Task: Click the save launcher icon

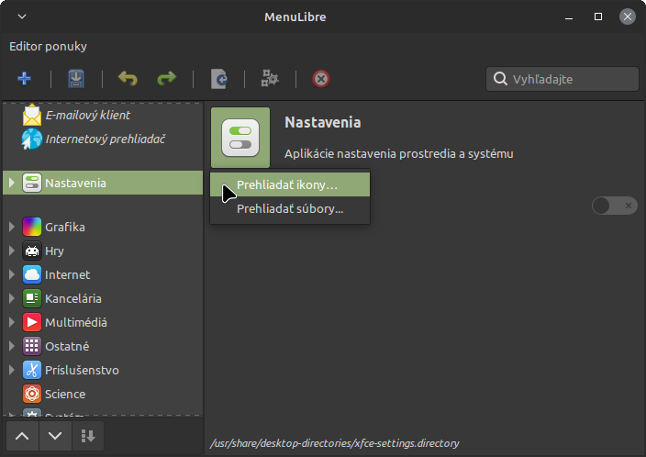Action: coord(75,79)
